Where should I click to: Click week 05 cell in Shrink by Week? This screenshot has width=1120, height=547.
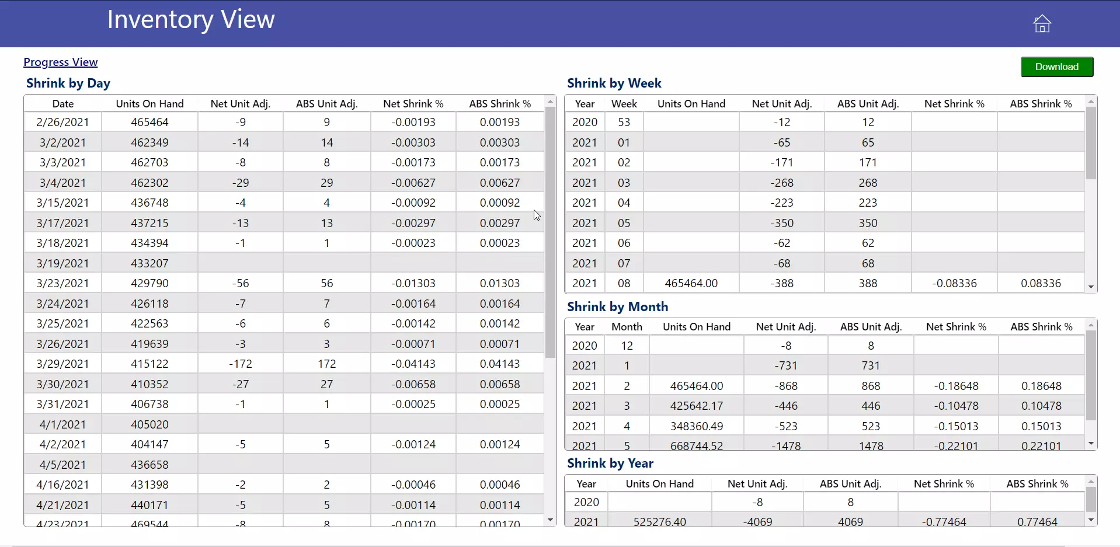point(624,223)
